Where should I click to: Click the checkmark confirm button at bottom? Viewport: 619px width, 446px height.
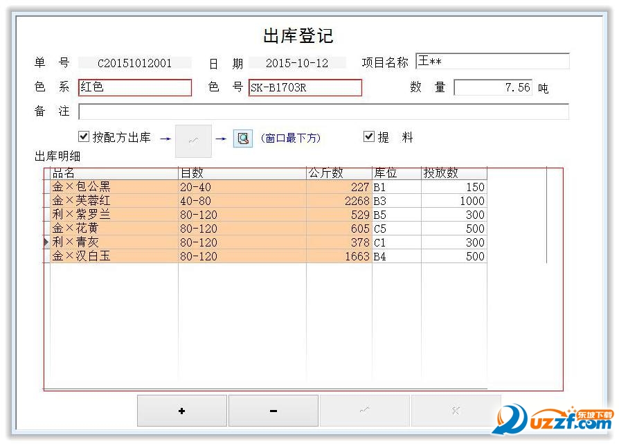(365, 411)
